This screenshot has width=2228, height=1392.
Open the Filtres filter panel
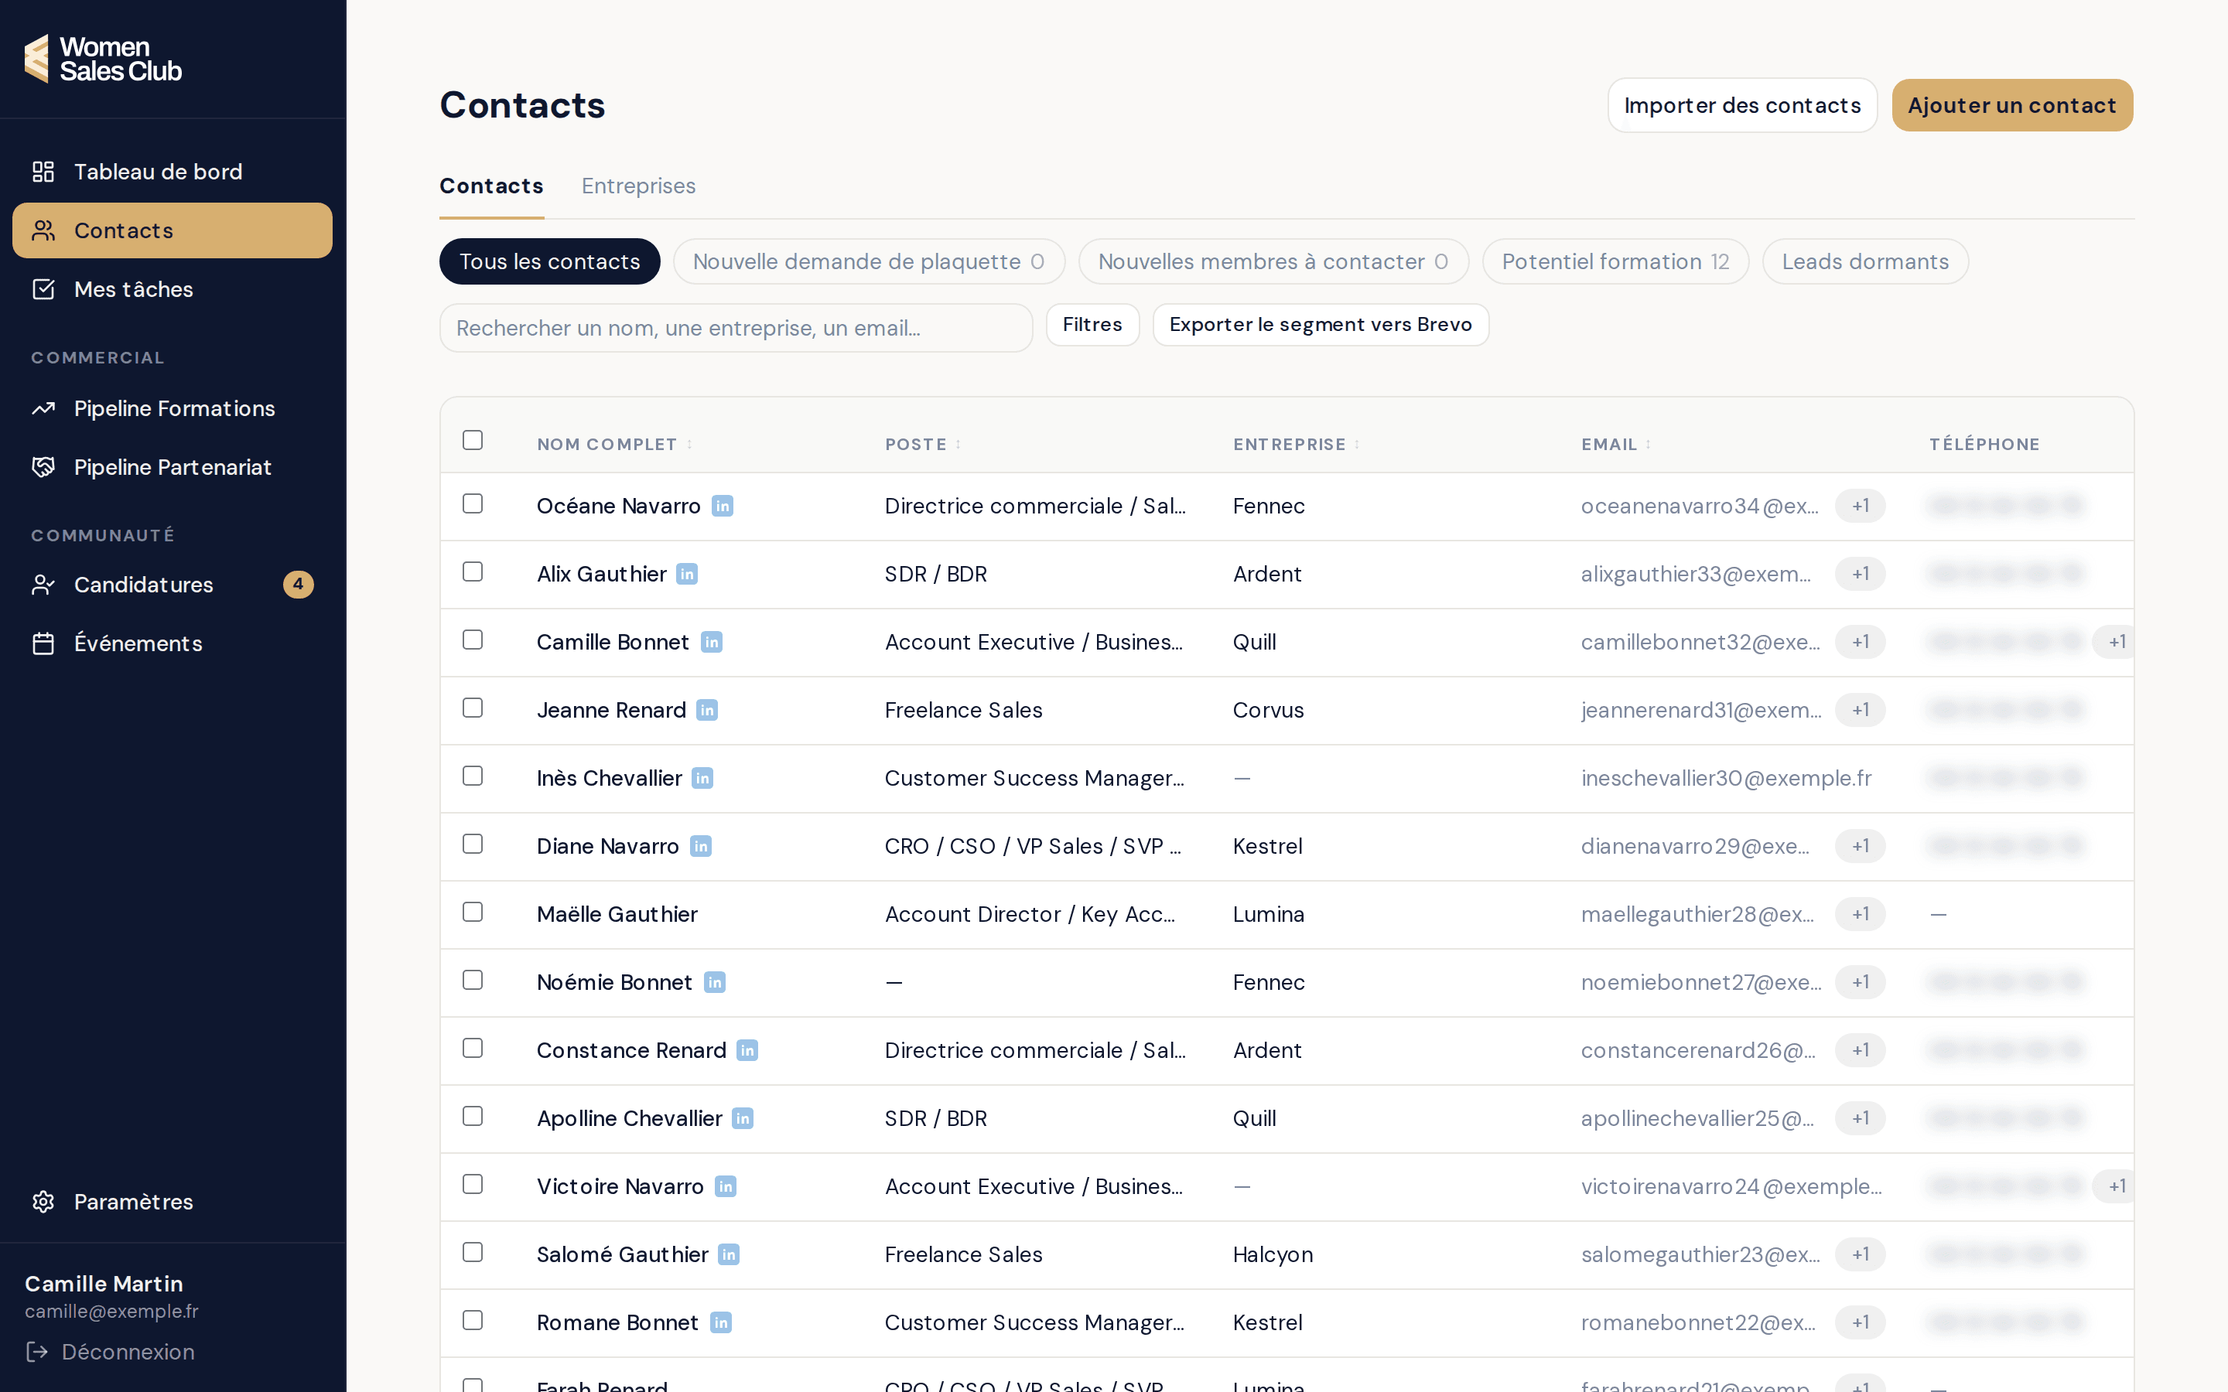pos(1093,325)
